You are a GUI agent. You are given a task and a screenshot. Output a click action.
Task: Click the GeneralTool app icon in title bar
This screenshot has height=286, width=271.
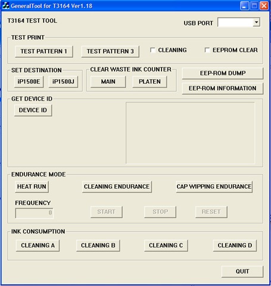(5, 5)
